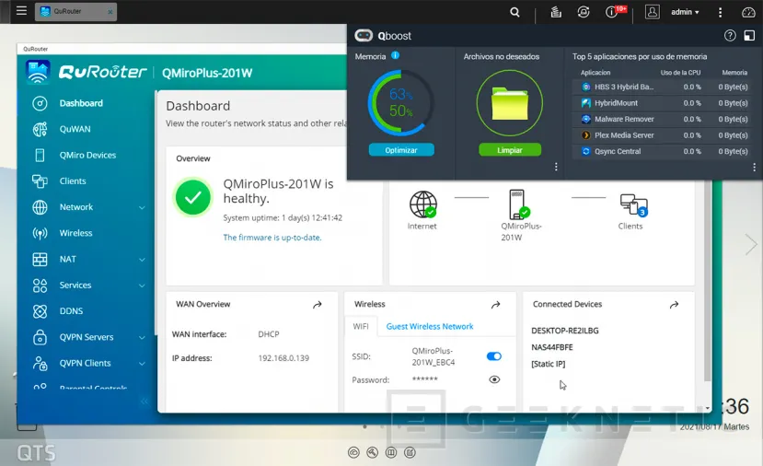Screen dimensions: 763x466
Task: Open Connected Devices details arrow
Action: click(x=674, y=305)
